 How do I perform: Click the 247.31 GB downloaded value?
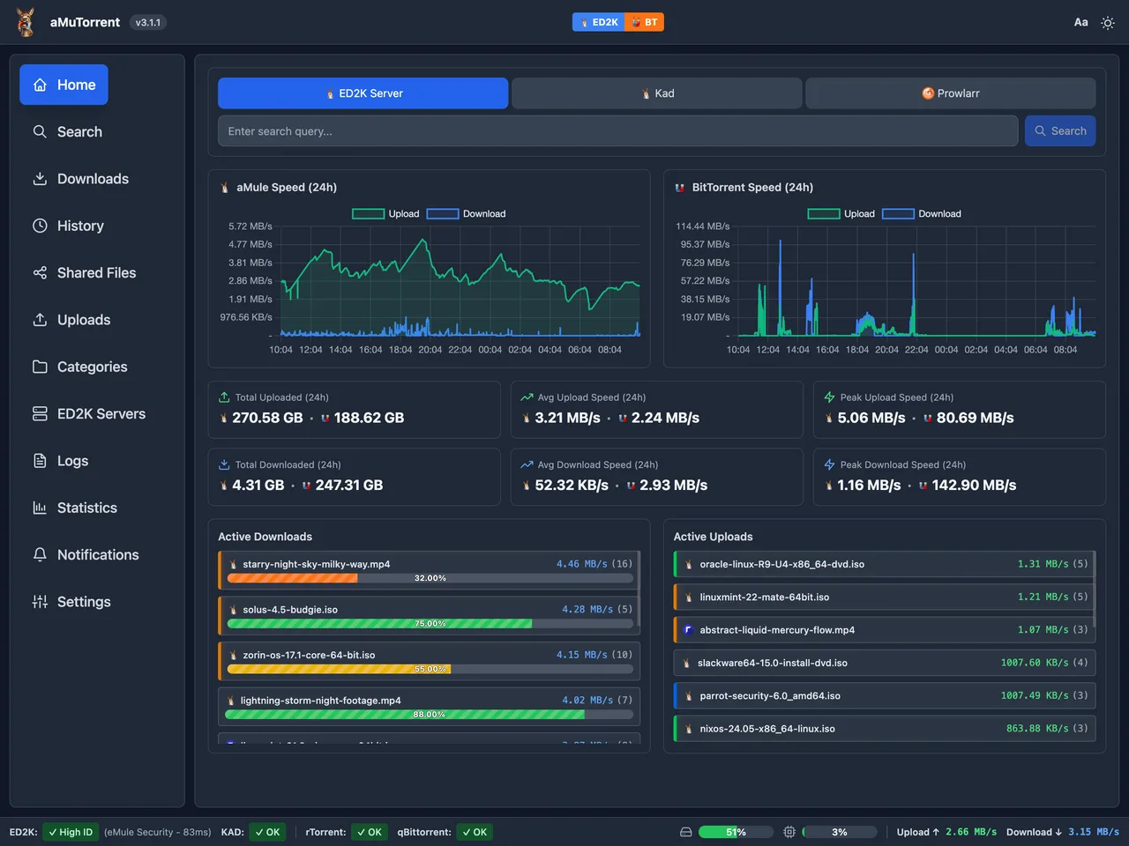pyautogui.click(x=349, y=486)
